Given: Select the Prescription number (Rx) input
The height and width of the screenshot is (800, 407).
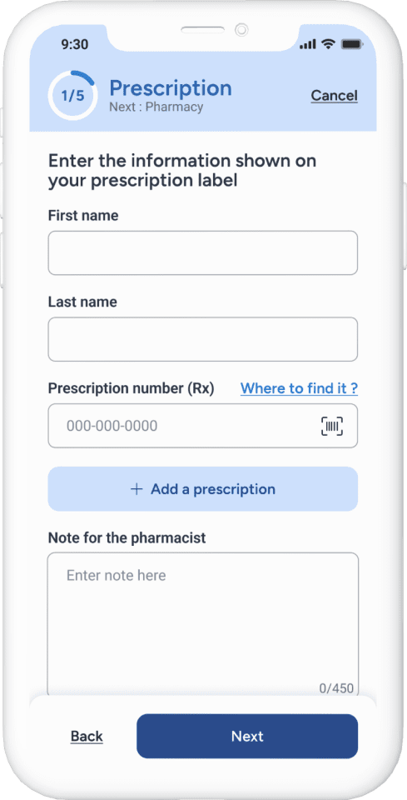Looking at the screenshot, I should click(203, 426).
